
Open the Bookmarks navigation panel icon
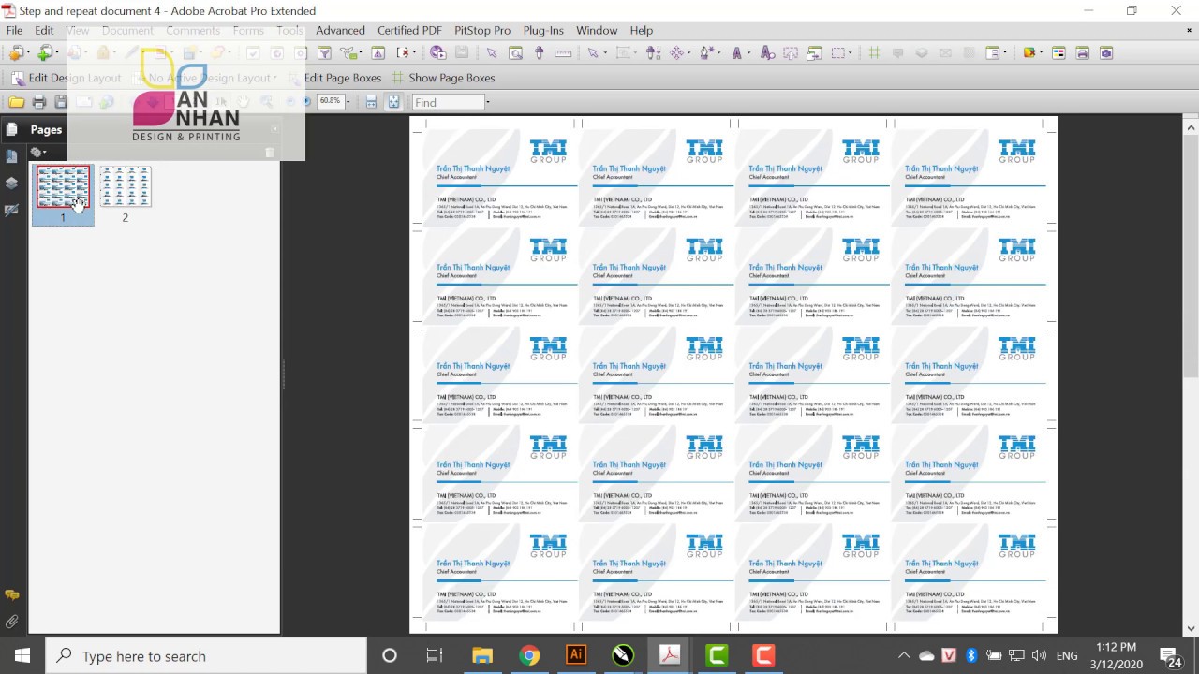click(x=11, y=156)
